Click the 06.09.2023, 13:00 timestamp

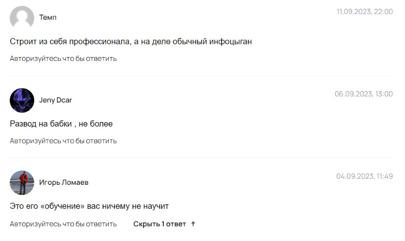click(364, 94)
